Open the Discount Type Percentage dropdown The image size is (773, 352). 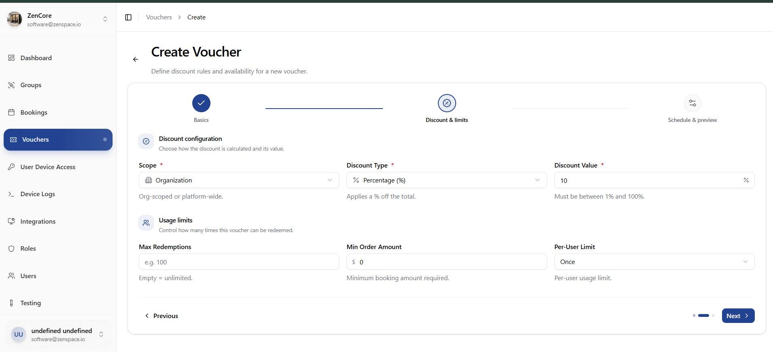tap(447, 180)
